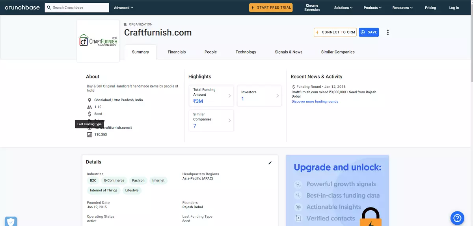Click the 1-10 employee count
The image size is (473, 226).
[x=98, y=107]
